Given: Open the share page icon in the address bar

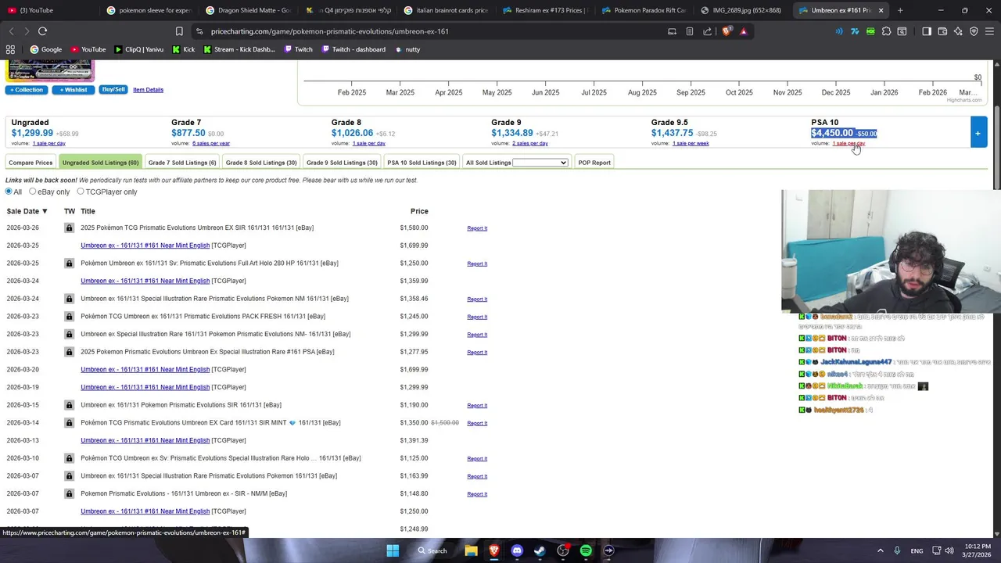Looking at the screenshot, I should click(x=707, y=31).
